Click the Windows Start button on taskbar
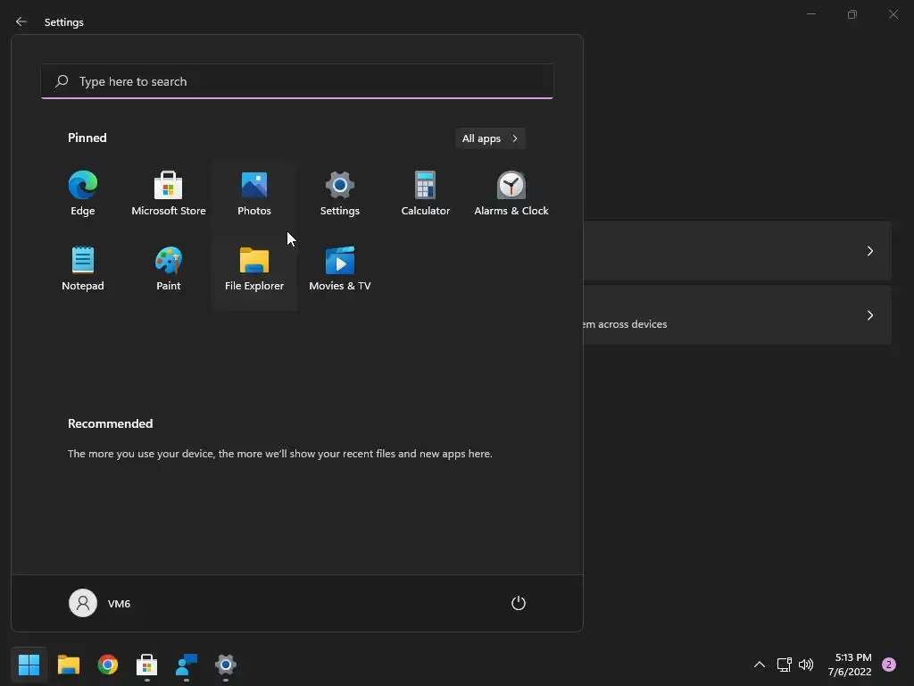 pos(29,665)
